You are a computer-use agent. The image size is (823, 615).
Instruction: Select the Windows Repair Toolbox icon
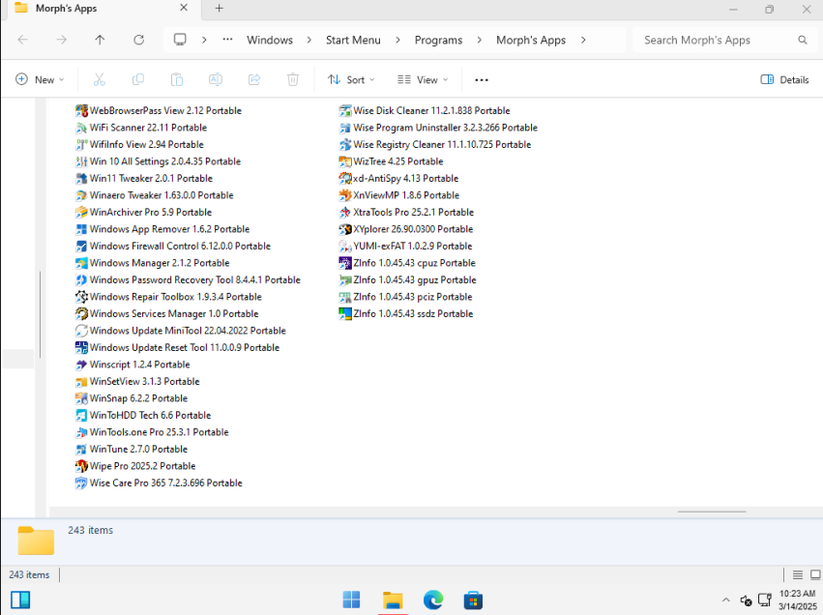(81, 297)
